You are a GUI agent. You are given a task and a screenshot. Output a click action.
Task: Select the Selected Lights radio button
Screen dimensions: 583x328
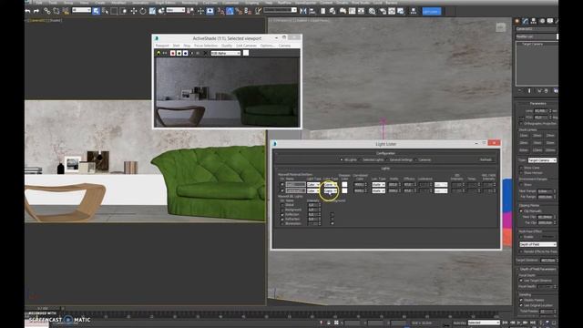(361, 160)
